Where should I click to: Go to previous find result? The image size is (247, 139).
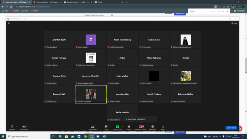coord(219,12)
